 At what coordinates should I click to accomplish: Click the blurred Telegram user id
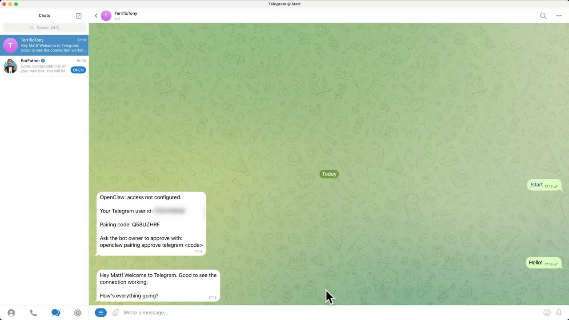point(169,211)
